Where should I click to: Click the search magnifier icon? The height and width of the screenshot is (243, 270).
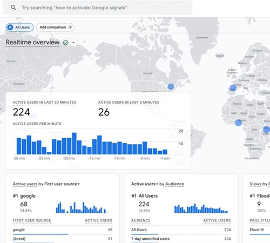pyautogui.click(x=13, y=8)
